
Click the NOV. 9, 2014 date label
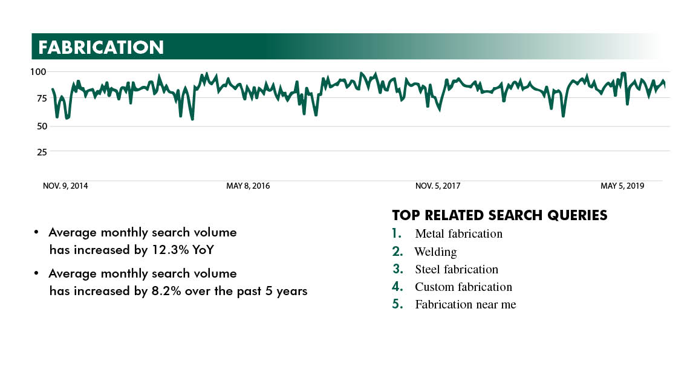point(65,186)
